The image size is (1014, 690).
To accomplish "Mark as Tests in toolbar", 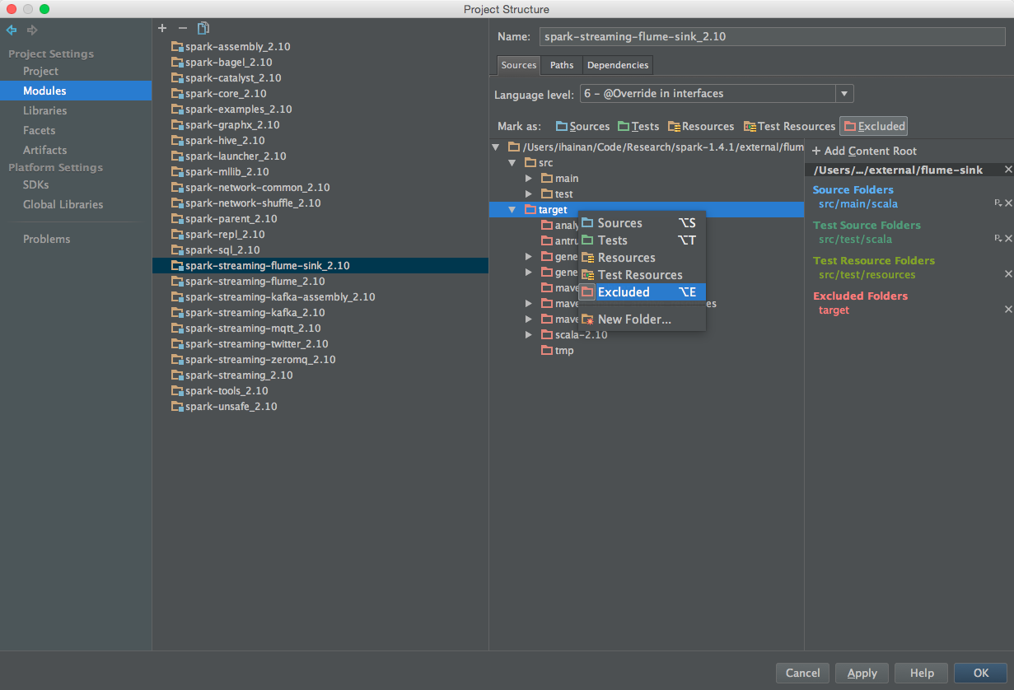I will point(638,126).
